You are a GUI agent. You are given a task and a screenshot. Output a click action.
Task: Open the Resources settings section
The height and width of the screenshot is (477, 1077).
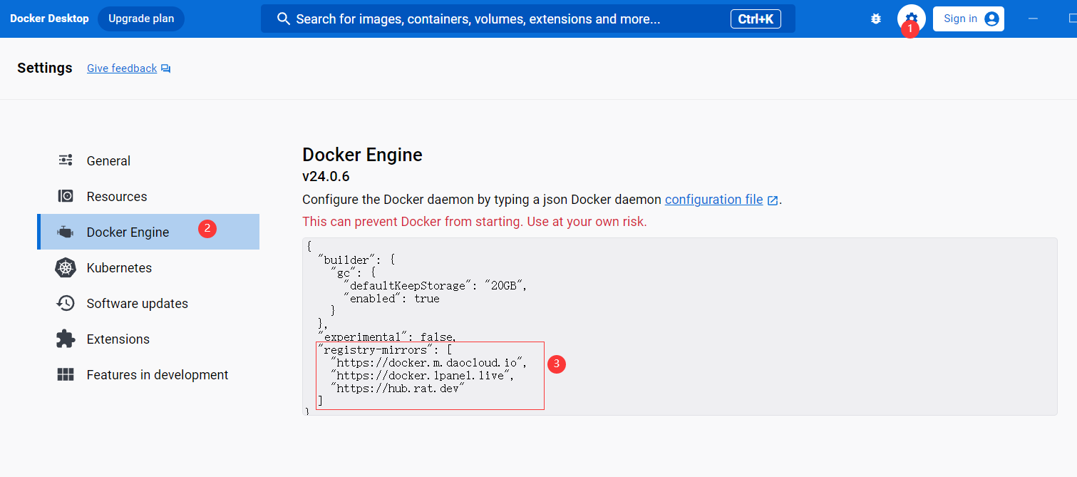point(148,196)
